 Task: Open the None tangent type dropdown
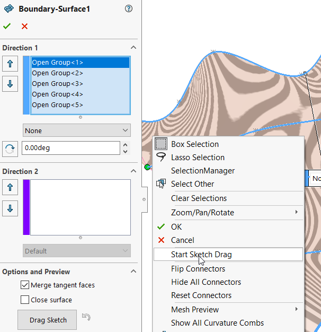(x=77, y=130)
